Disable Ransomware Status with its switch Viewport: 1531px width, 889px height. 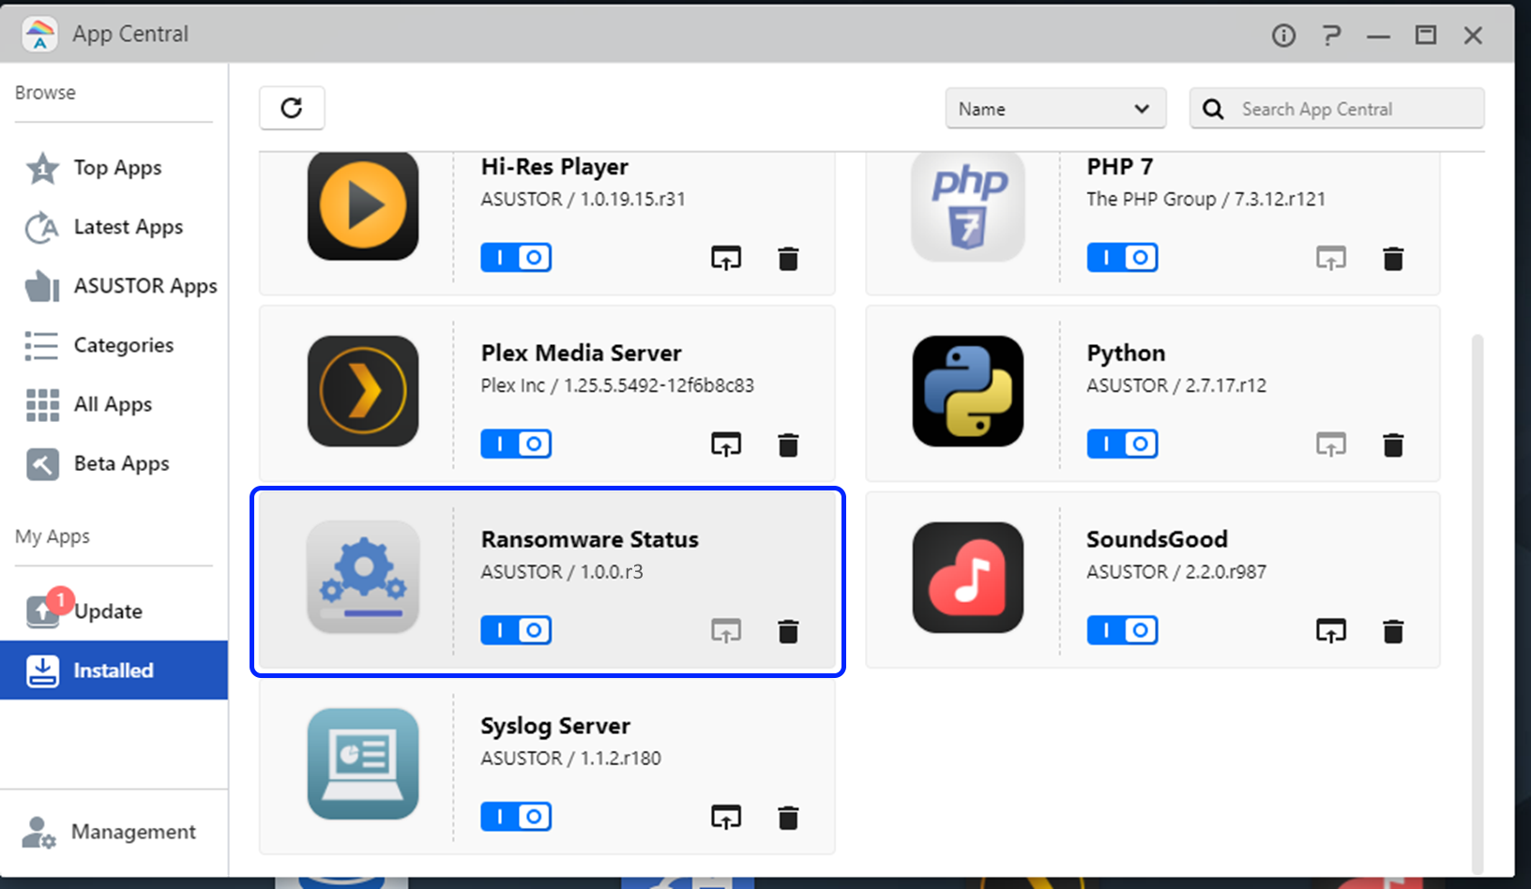pyautogui.click(x=516, y=630)
